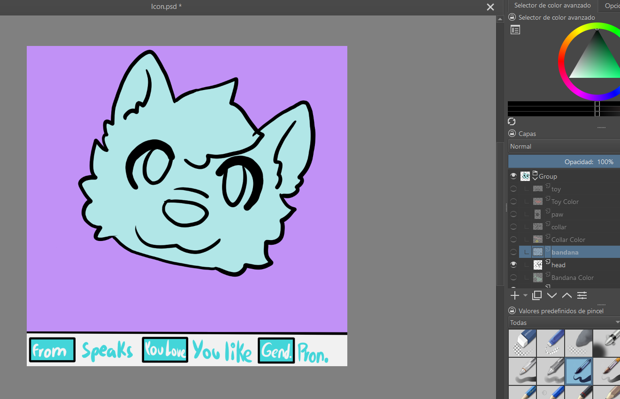
Task: Show the collar layer
Action: (x=513, y=227)
